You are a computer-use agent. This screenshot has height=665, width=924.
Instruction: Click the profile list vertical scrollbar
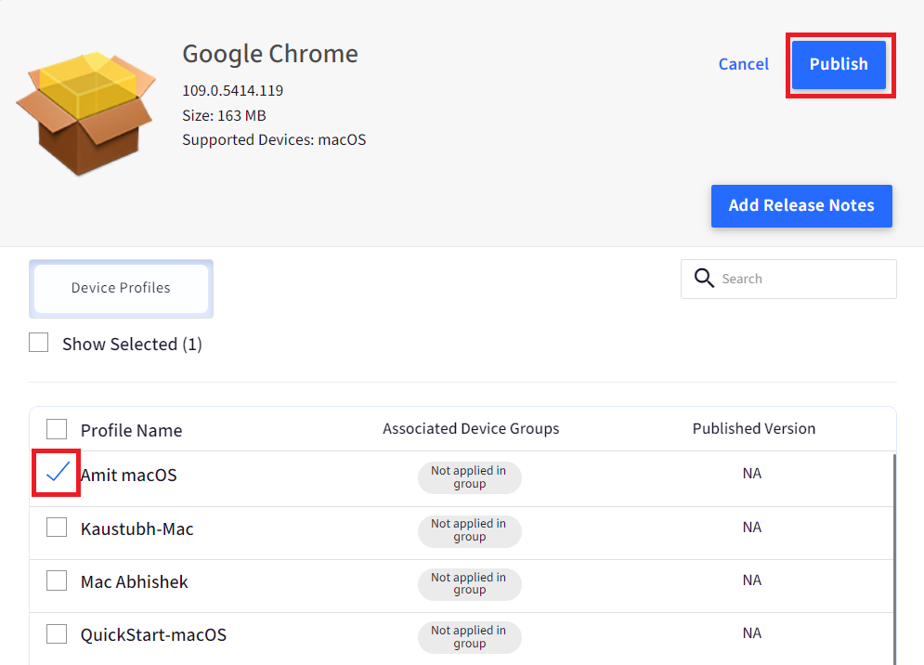pyautogui.click(x=895, y=557)
